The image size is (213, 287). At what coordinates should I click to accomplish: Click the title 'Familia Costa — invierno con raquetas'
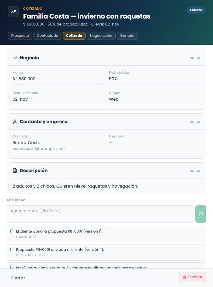pos(87,16)
